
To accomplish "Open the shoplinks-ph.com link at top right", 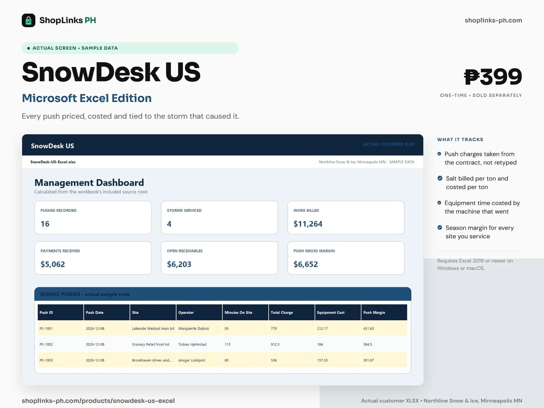I will pyautogui.click(x=493, y=20).
